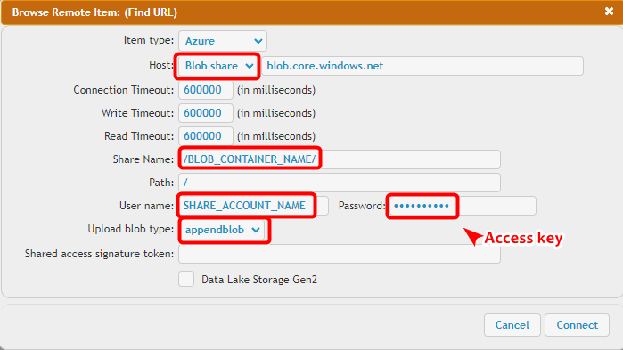Viewport: 623px width, 350px height.
Task: Open the Item type dropdown showing Azure
Action: click(x=223, y=41)
